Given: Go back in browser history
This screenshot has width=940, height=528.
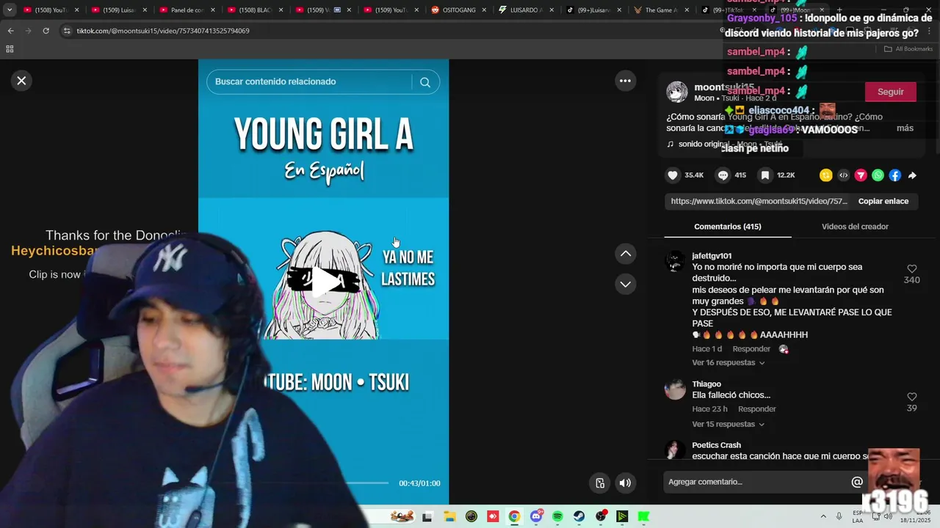Looking at the screenshot, I should [x=10, y=31].
